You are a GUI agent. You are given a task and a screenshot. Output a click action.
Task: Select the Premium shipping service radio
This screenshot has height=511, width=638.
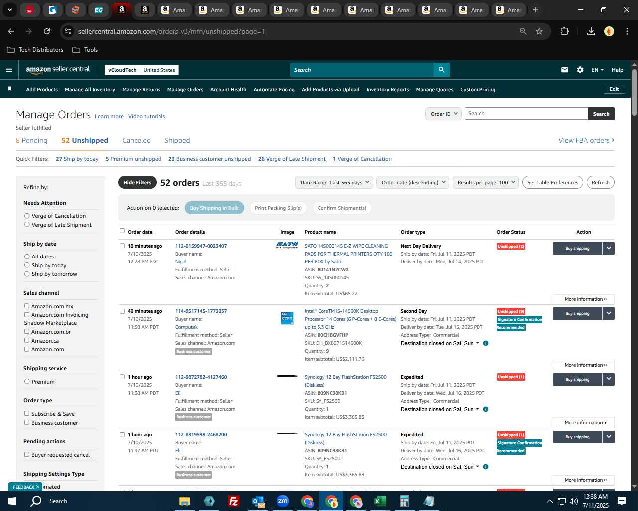pyautogui.click(x=27, y=382)
